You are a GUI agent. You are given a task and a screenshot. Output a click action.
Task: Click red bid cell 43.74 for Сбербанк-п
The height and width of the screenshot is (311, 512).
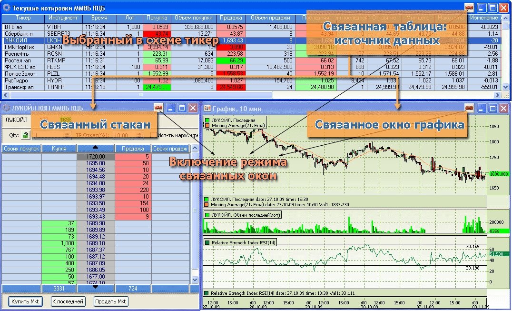coord(157,34)
